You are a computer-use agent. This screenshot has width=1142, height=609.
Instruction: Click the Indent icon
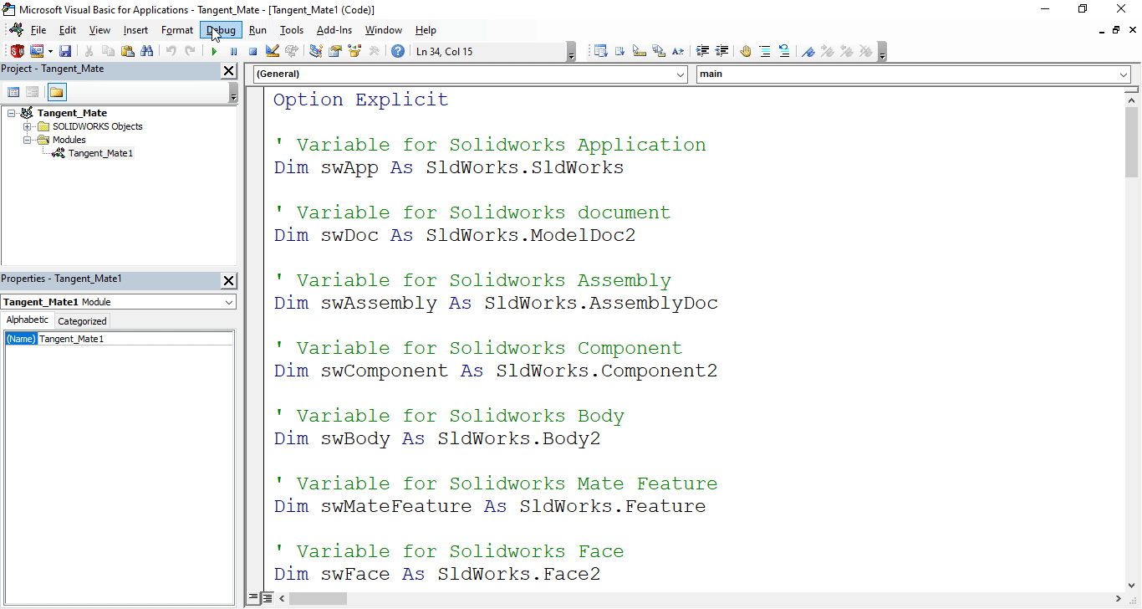(x=702, y=51)
